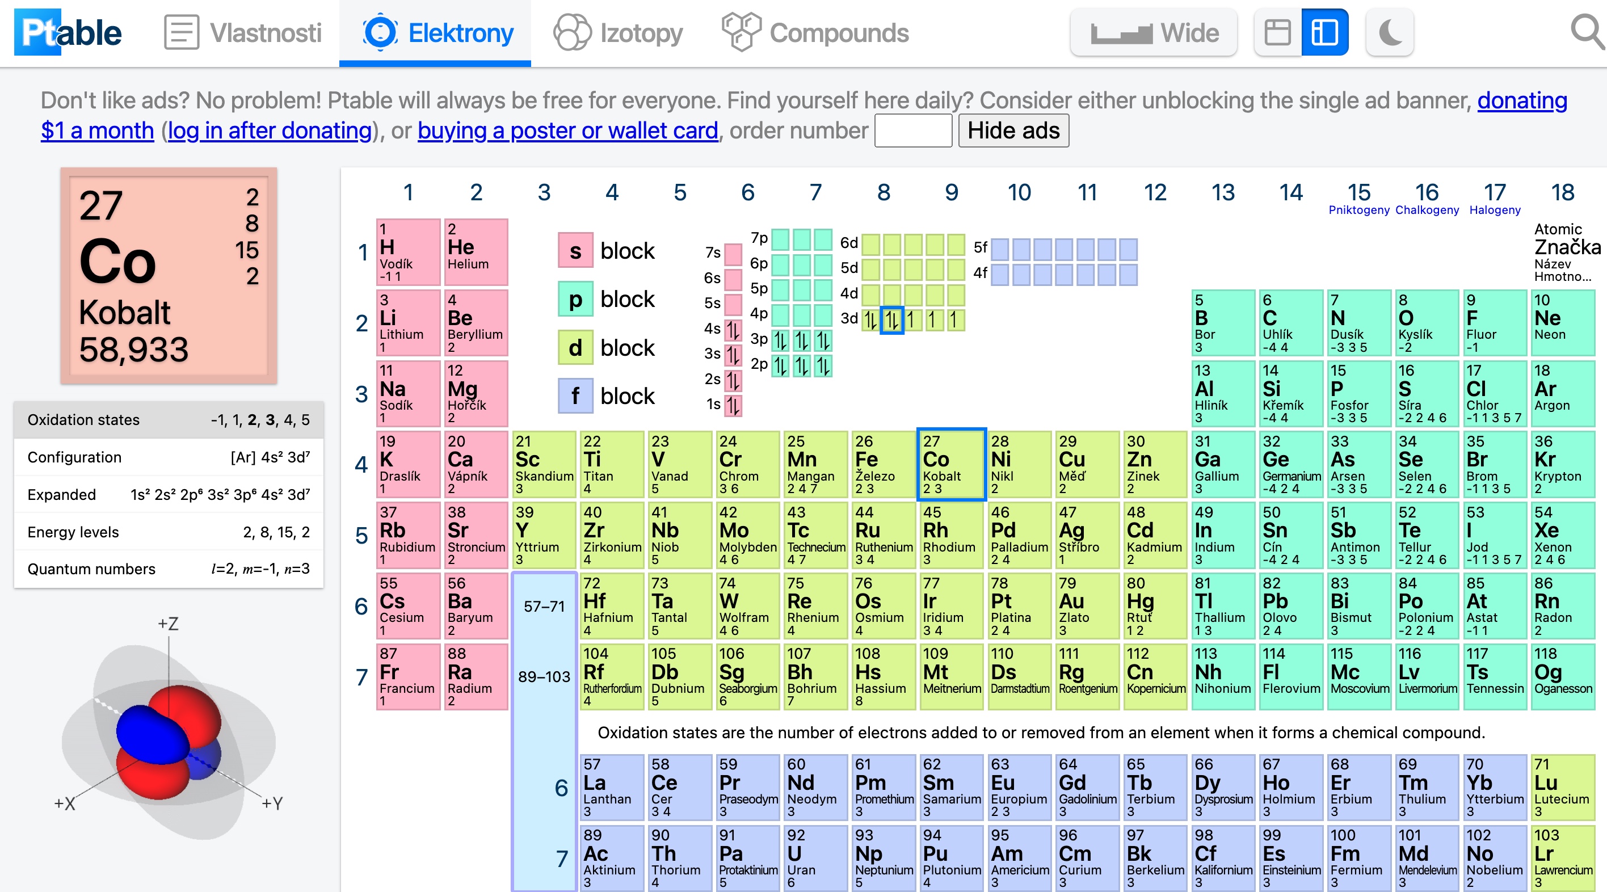Switch to top panel layout icon

1278,32
